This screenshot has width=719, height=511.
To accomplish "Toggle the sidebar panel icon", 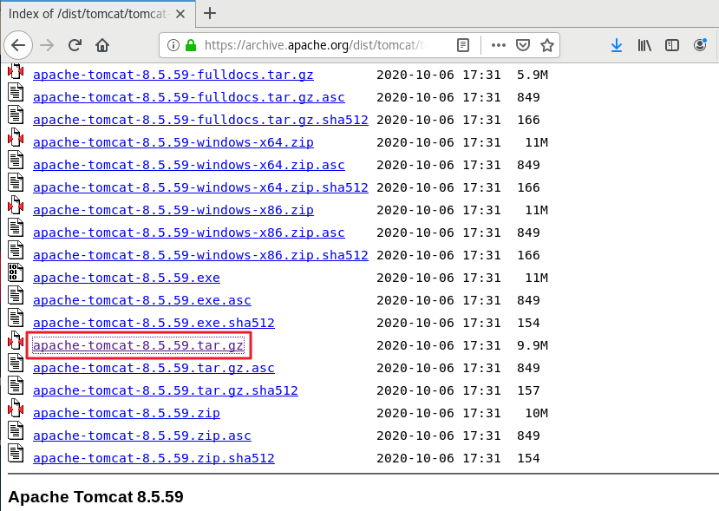I will pyautogui.click(x=672, y=45).
